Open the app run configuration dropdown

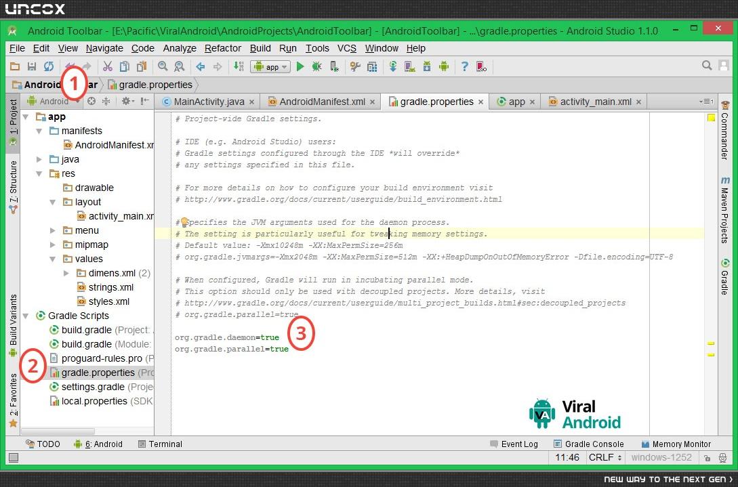(x=270, y=67)
